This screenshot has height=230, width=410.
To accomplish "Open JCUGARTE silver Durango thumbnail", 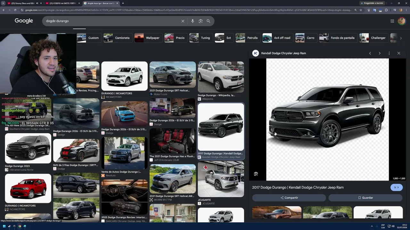I will 221,179.
